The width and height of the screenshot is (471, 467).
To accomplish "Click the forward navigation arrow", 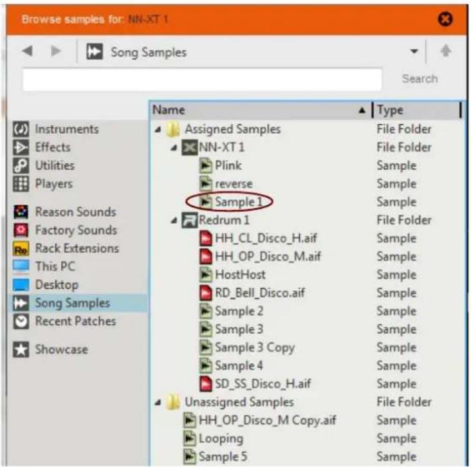I will 56,51.
